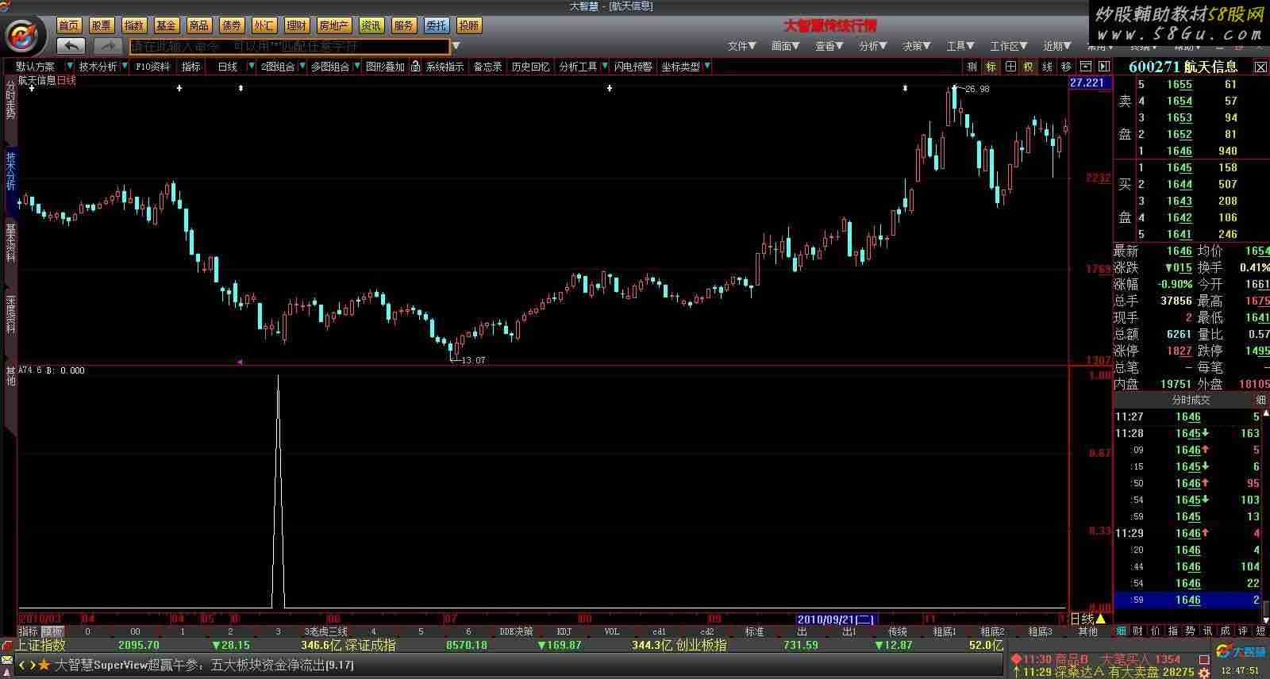Select the KDJ indicator tab
The image size is (1270, 679).
[564, 631]
